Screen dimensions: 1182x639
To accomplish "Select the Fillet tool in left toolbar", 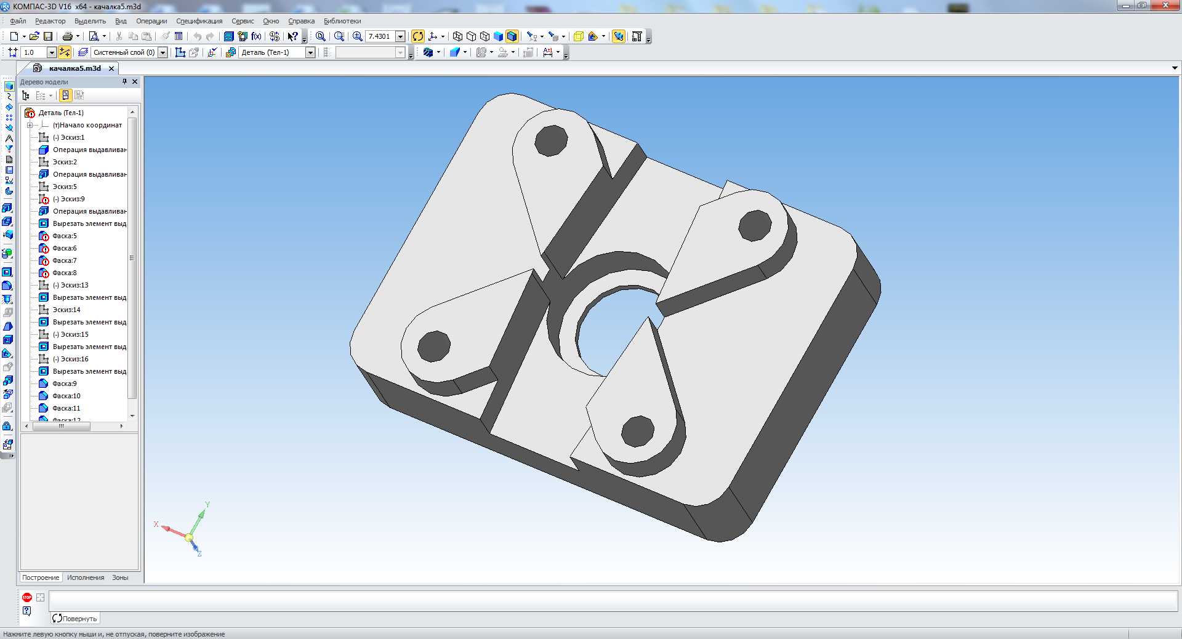I will tap(7, 286).
